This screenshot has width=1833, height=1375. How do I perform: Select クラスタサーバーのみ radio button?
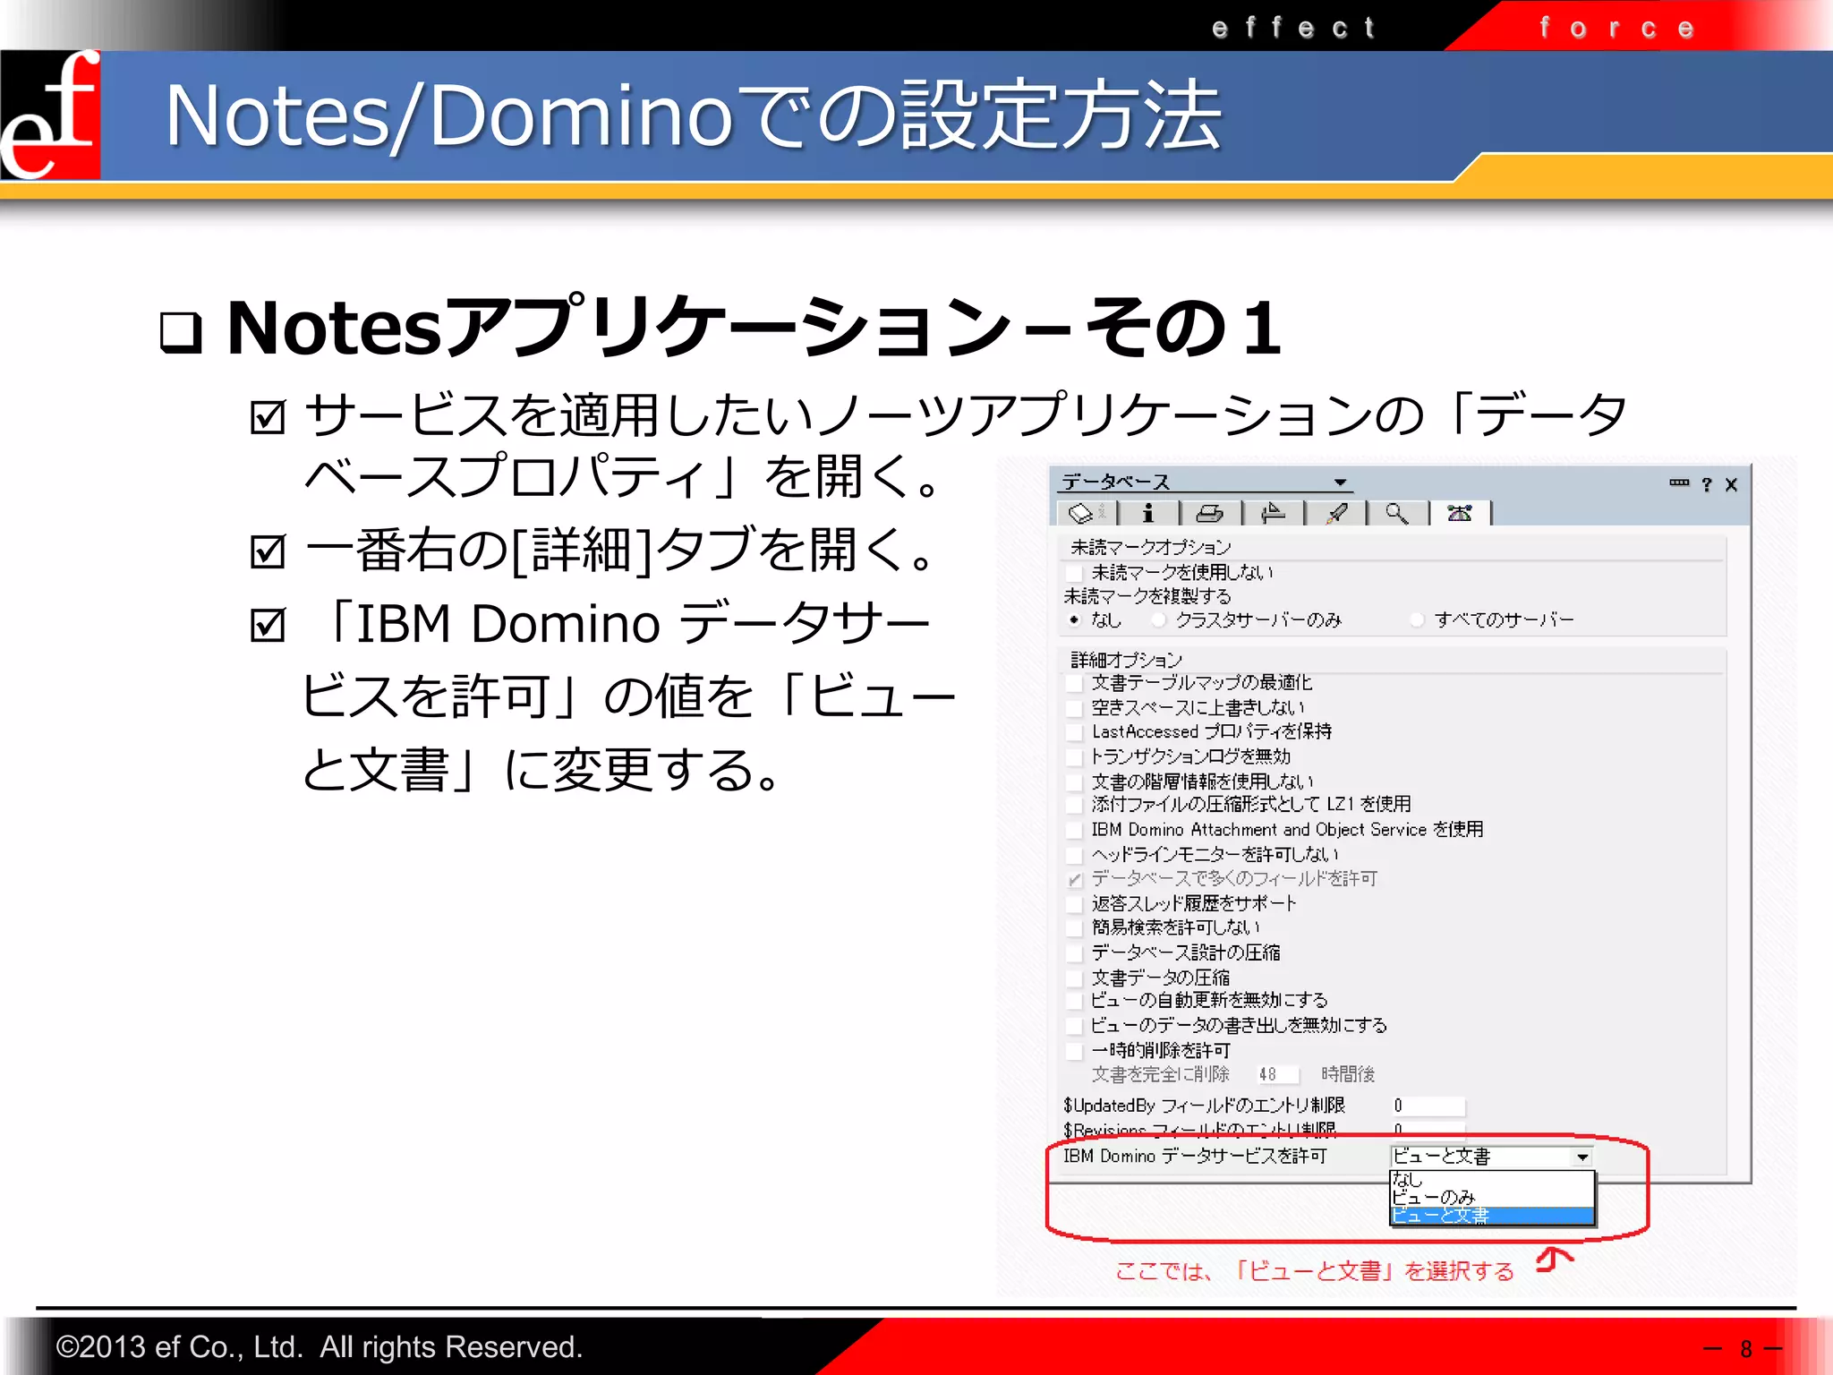click(x=1159, y=619)
